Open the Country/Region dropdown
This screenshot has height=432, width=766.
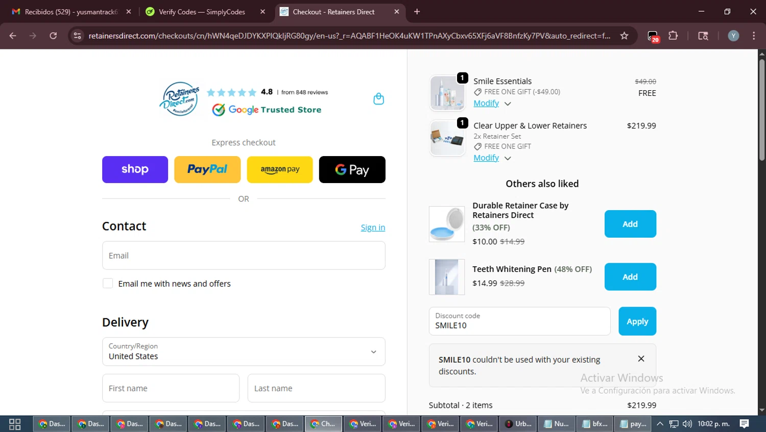[244, 351]
